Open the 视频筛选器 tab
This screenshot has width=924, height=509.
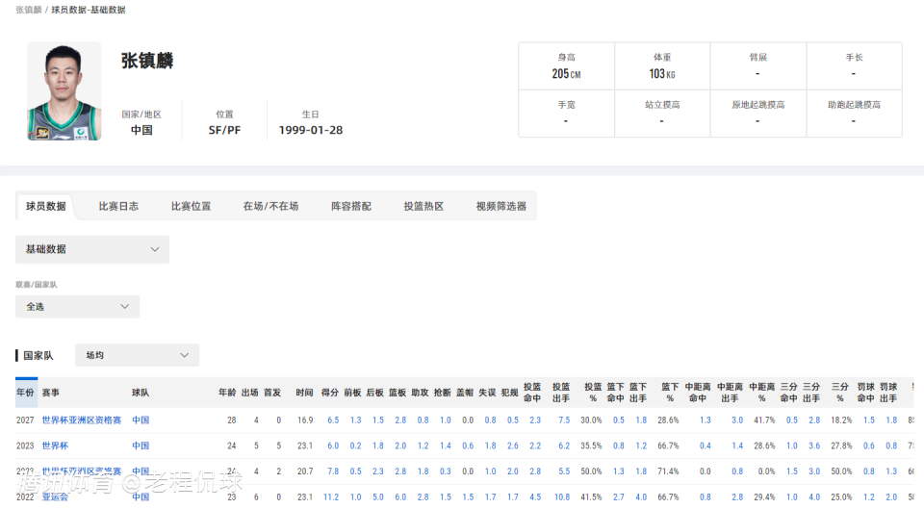[500, 206]
